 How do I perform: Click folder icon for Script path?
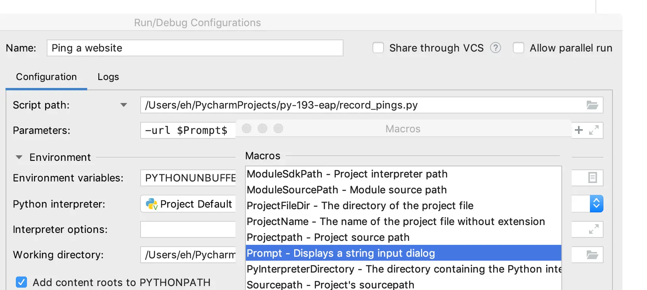click(592, 105)
